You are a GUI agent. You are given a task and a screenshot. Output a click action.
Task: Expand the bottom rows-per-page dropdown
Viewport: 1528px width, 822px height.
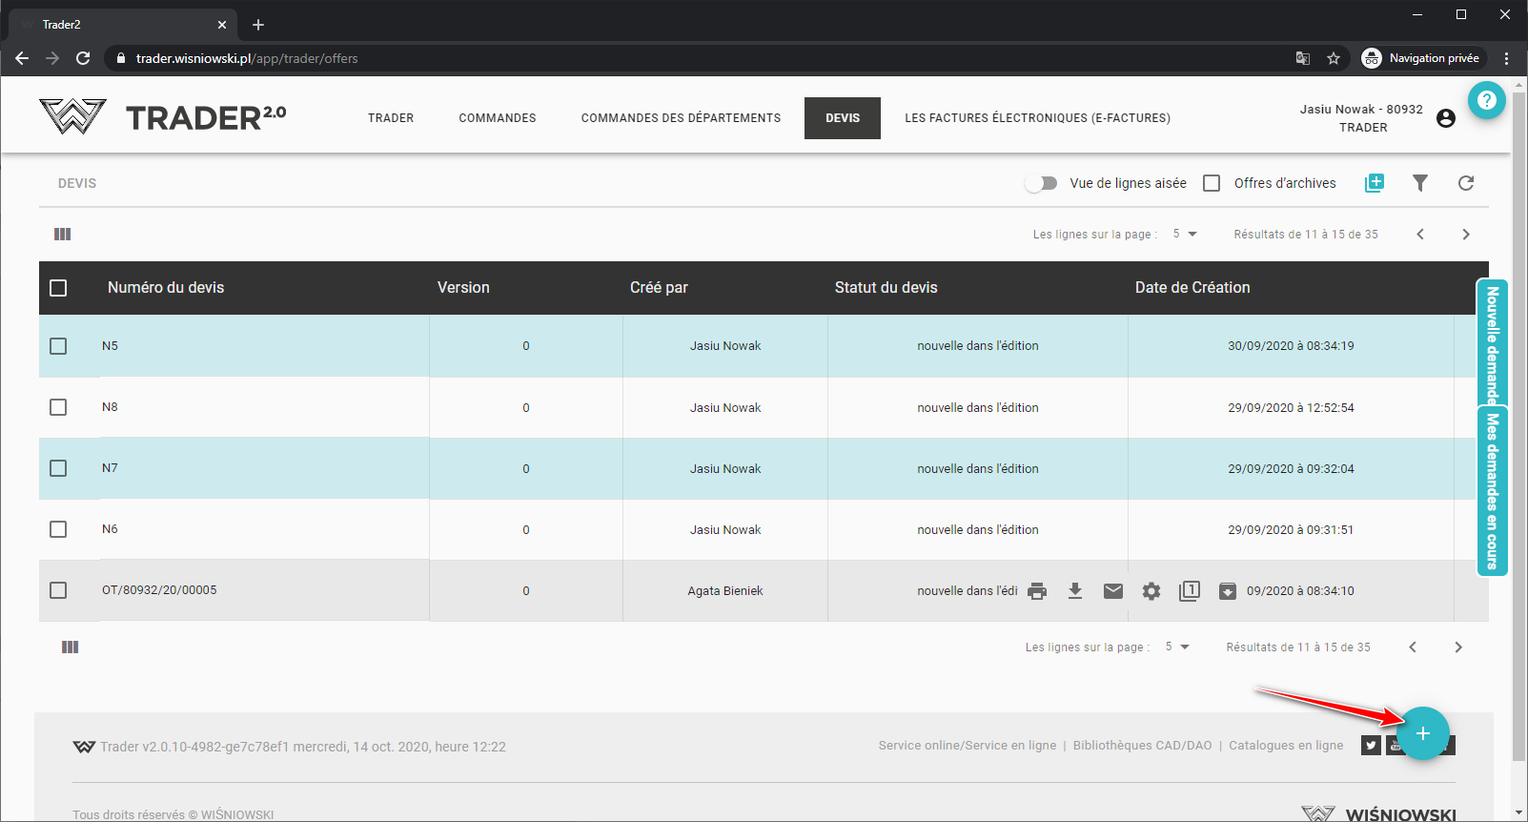coord(1177,647)
